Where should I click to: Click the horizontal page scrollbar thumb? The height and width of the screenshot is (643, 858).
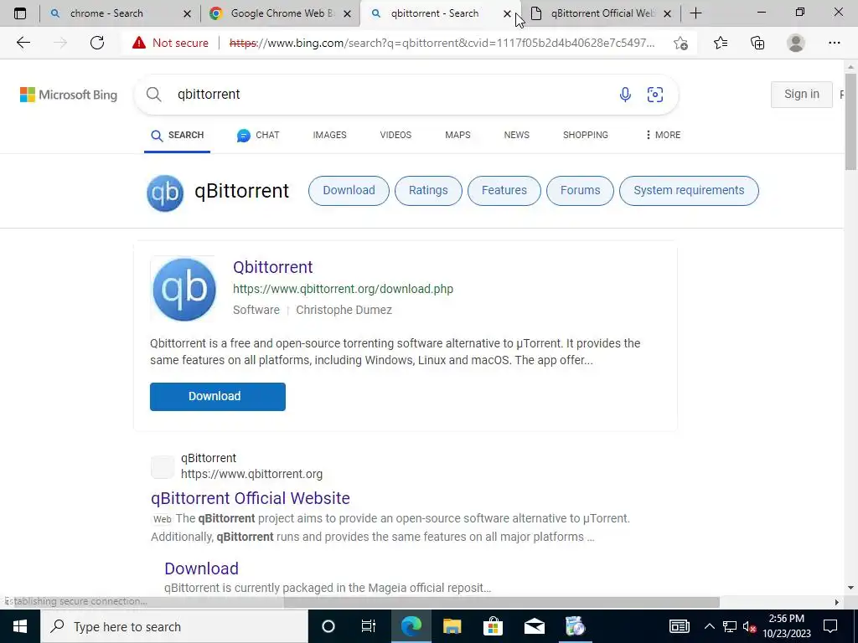pos(502,602)
